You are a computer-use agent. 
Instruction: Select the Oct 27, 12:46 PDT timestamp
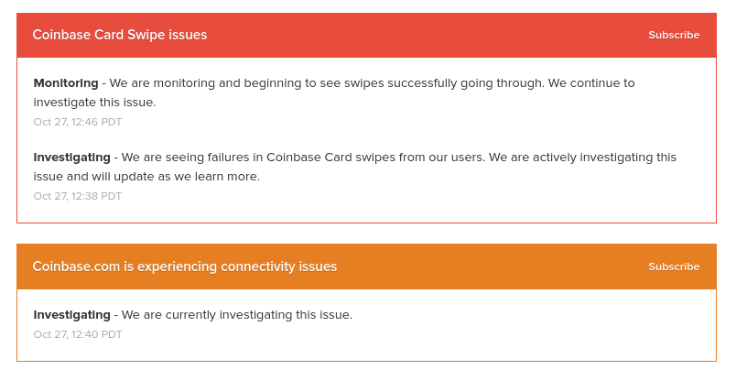pyautogui.click(x=78, y=122)
